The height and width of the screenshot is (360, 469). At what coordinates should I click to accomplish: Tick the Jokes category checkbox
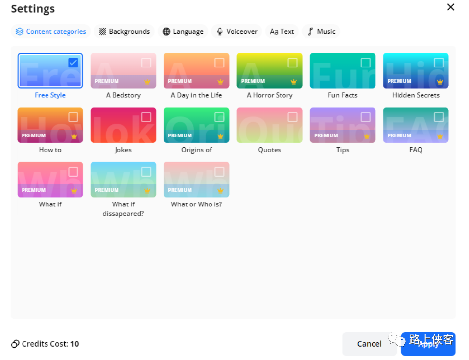point(146,117)
